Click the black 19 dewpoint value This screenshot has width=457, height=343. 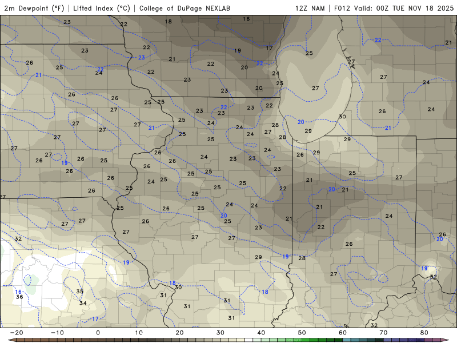pos(238,50)
